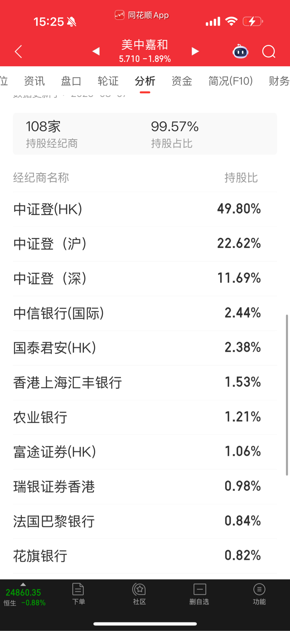
Task: Tap the back arrow icon
Action: tap(18, 51)
